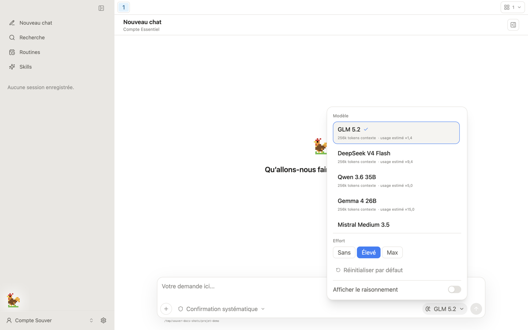Click the reset arrow icon in Effort section
The height and width of the screenshot is (330, 528).
[x=338, y=270]
